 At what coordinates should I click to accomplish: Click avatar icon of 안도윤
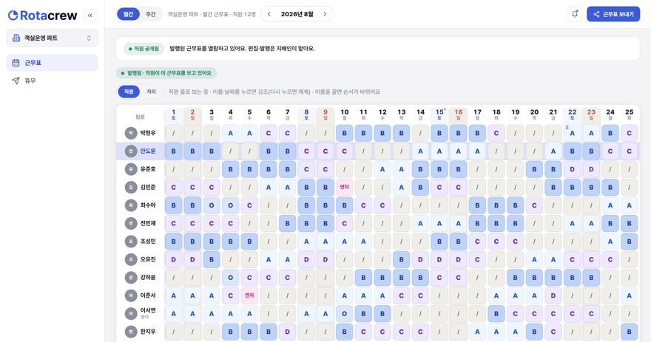tap(131, 151)
